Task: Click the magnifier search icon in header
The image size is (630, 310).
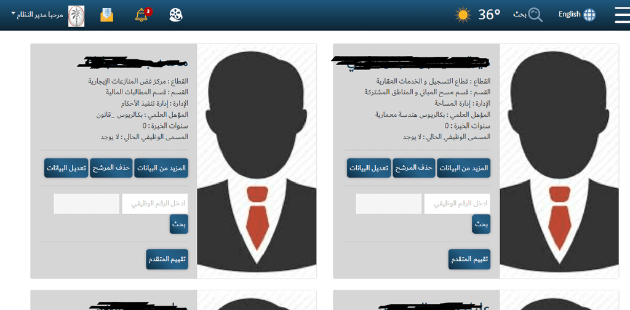Action: [x=535, y=15]
